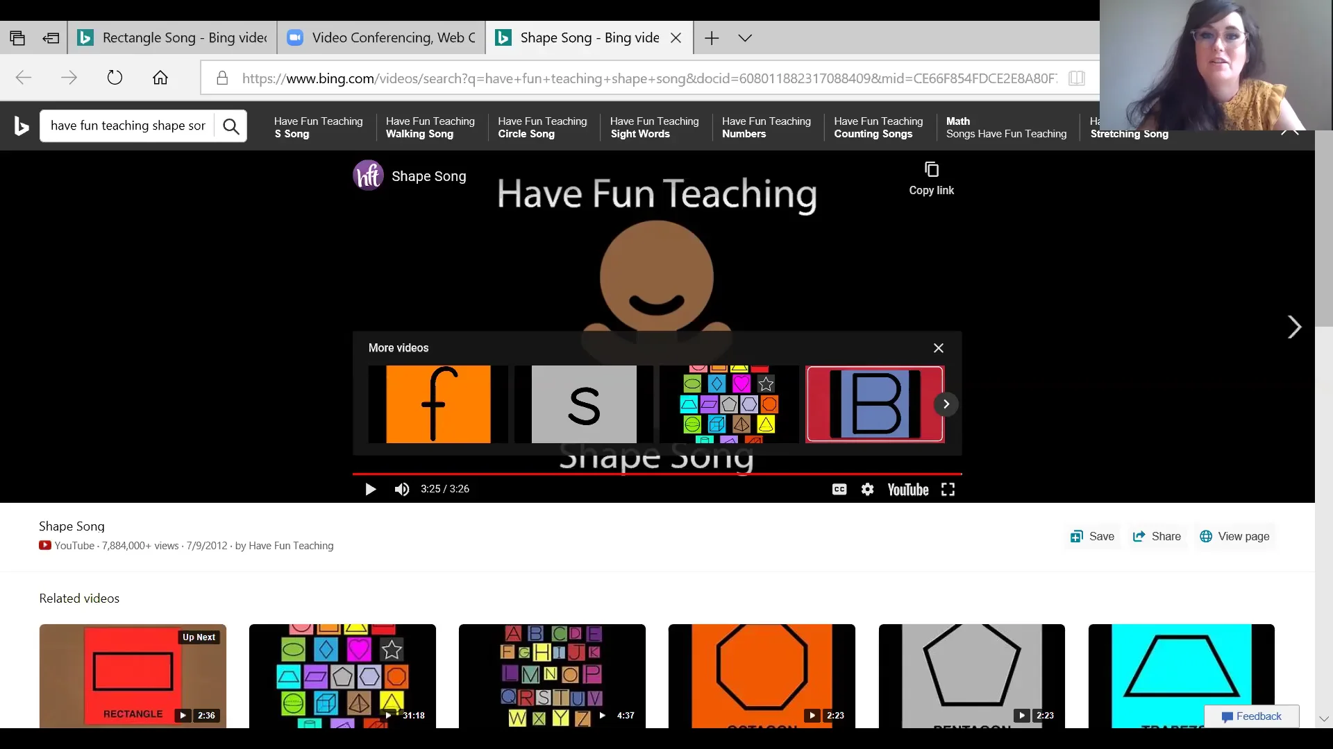
Task: Enter fullscreen video mode
Action: (948, 490)
